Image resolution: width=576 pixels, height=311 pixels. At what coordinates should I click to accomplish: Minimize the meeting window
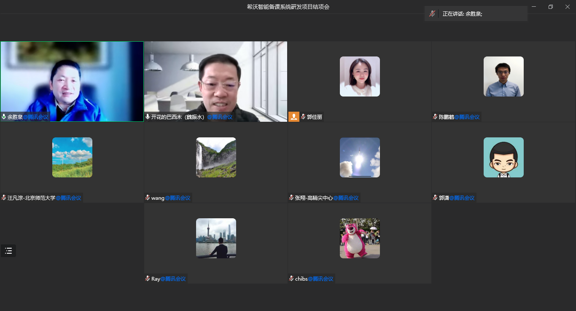coord(534,7)
